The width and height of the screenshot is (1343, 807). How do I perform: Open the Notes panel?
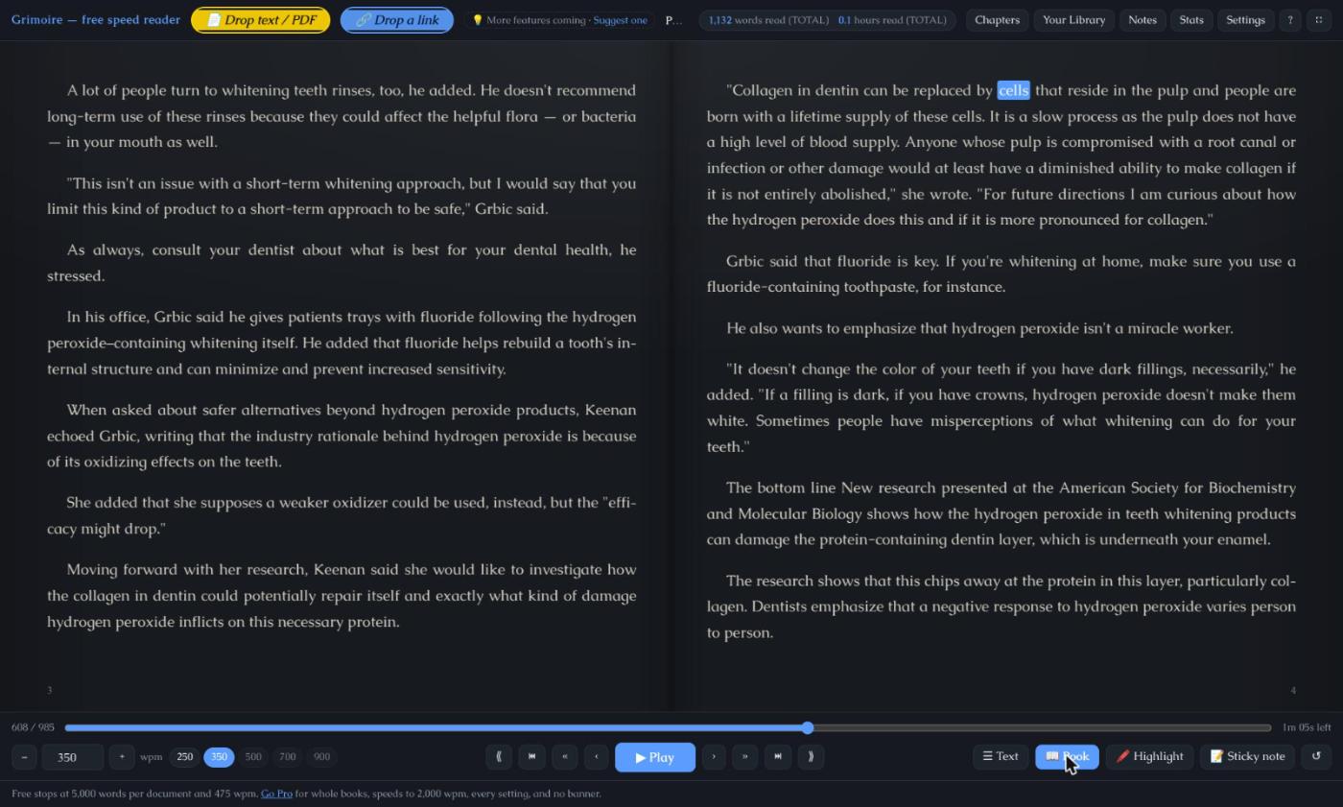click(x=1142, y=20)
